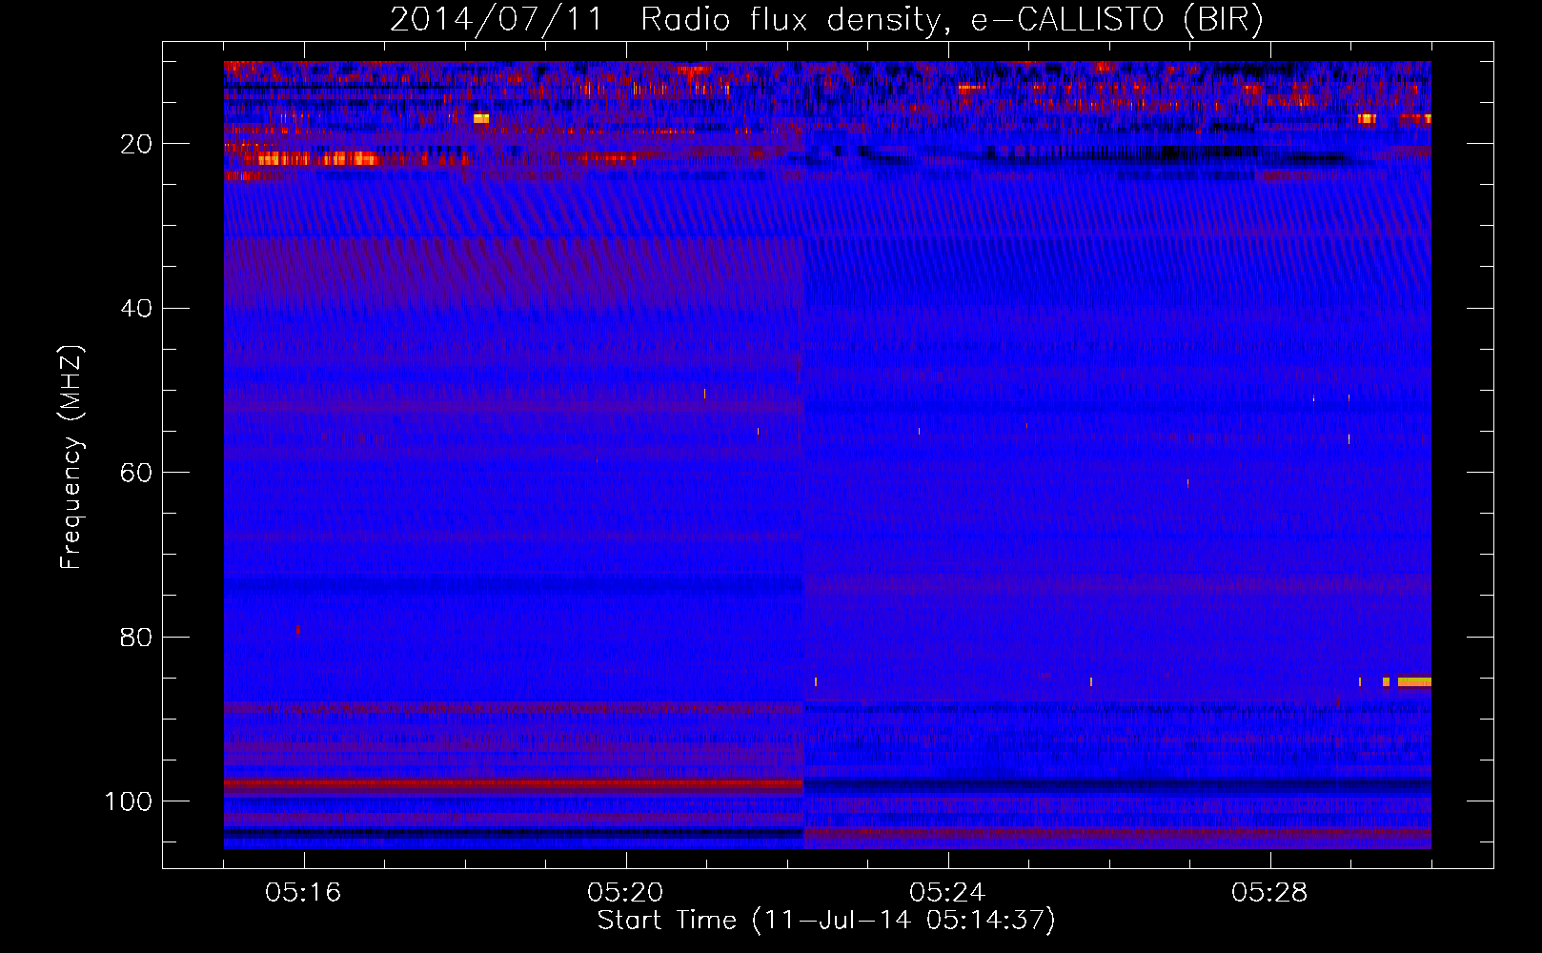Screen dimensions: 1542x953
Task: Click the 05:20 time axis label
Action: coord(625,893)
